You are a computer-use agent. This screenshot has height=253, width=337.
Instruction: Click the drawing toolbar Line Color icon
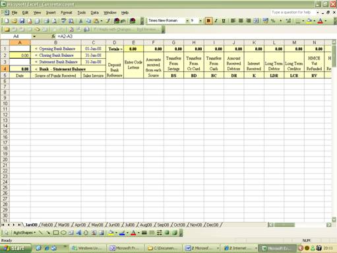point(122,233)
